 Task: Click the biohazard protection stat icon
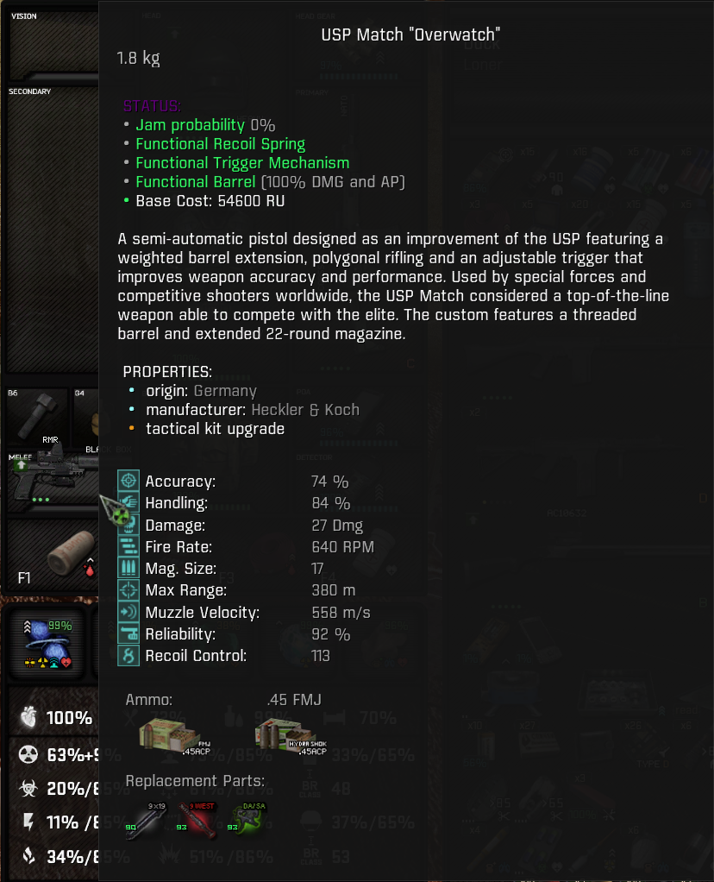[x=28, y=788]
